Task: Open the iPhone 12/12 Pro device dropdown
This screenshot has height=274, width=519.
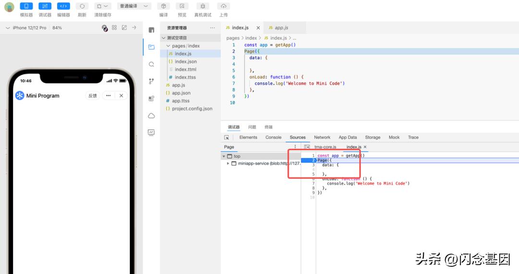Action: pyautogui.click(x=30, y=28)
